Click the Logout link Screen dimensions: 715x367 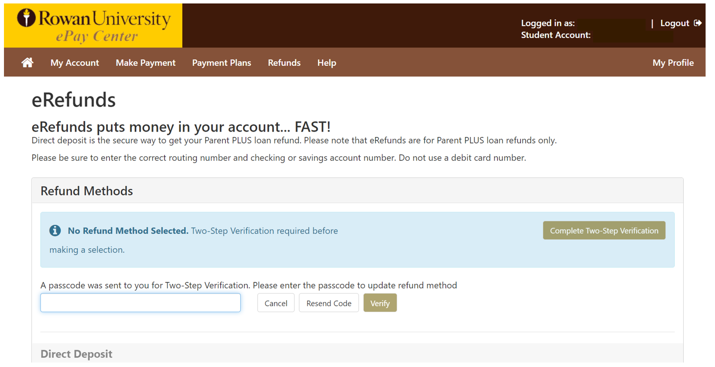click(x=674, y=23)
